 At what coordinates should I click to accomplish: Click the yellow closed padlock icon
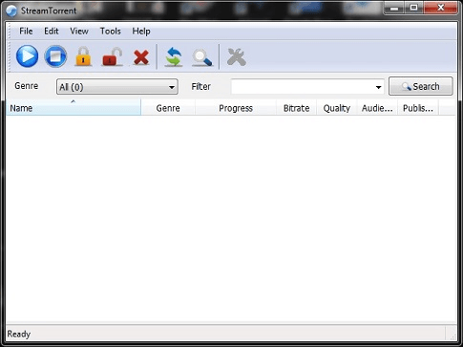(x=83, y=56)
